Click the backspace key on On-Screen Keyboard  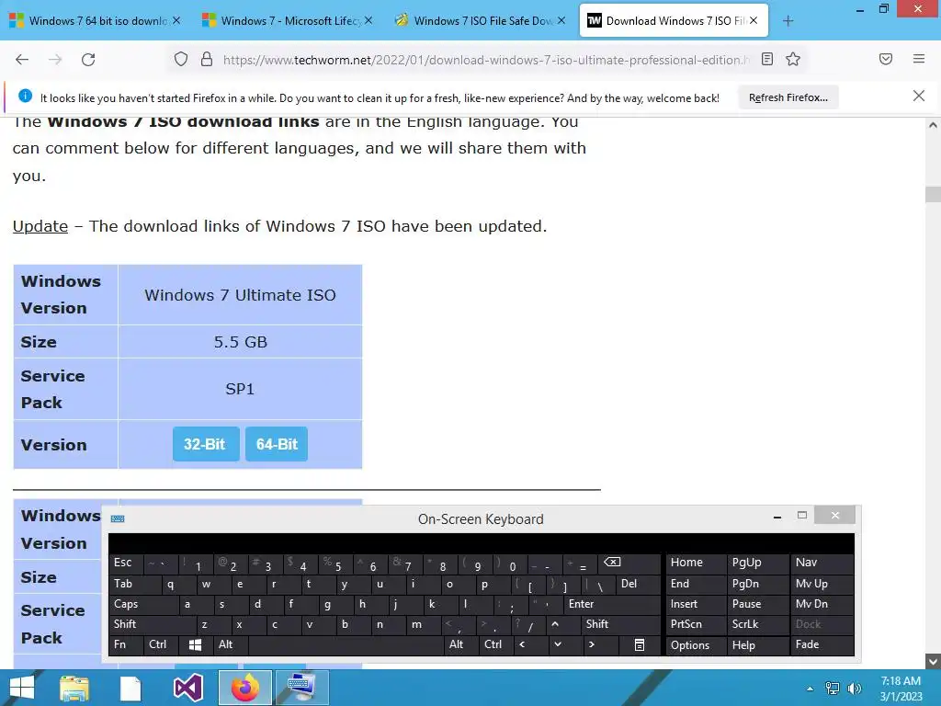629,564
